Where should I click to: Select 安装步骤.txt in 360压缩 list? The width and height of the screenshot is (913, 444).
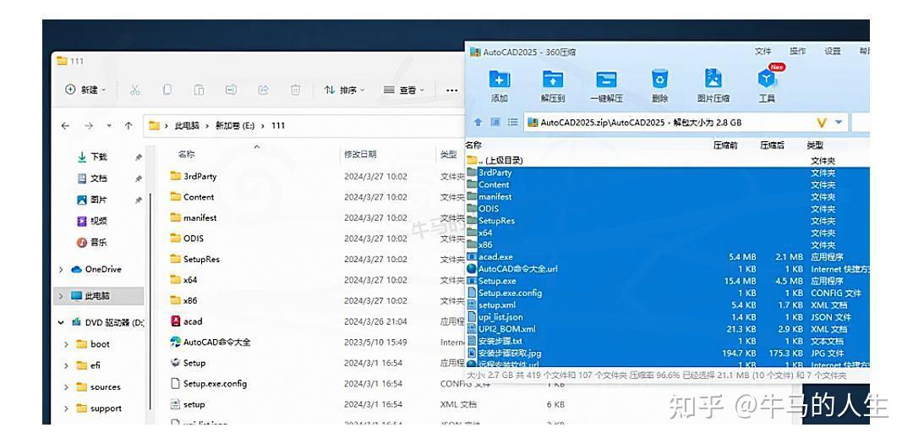coord(667,341)
